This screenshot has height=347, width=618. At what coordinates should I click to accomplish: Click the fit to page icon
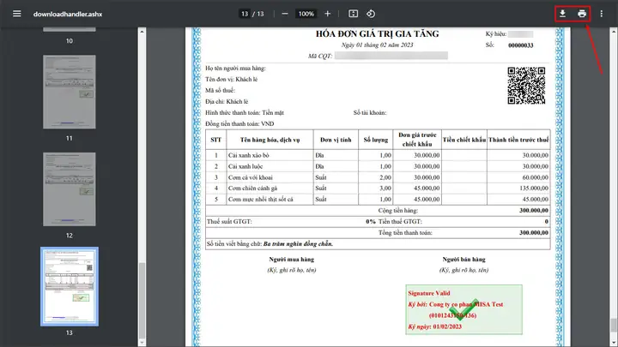coord(353,14)
